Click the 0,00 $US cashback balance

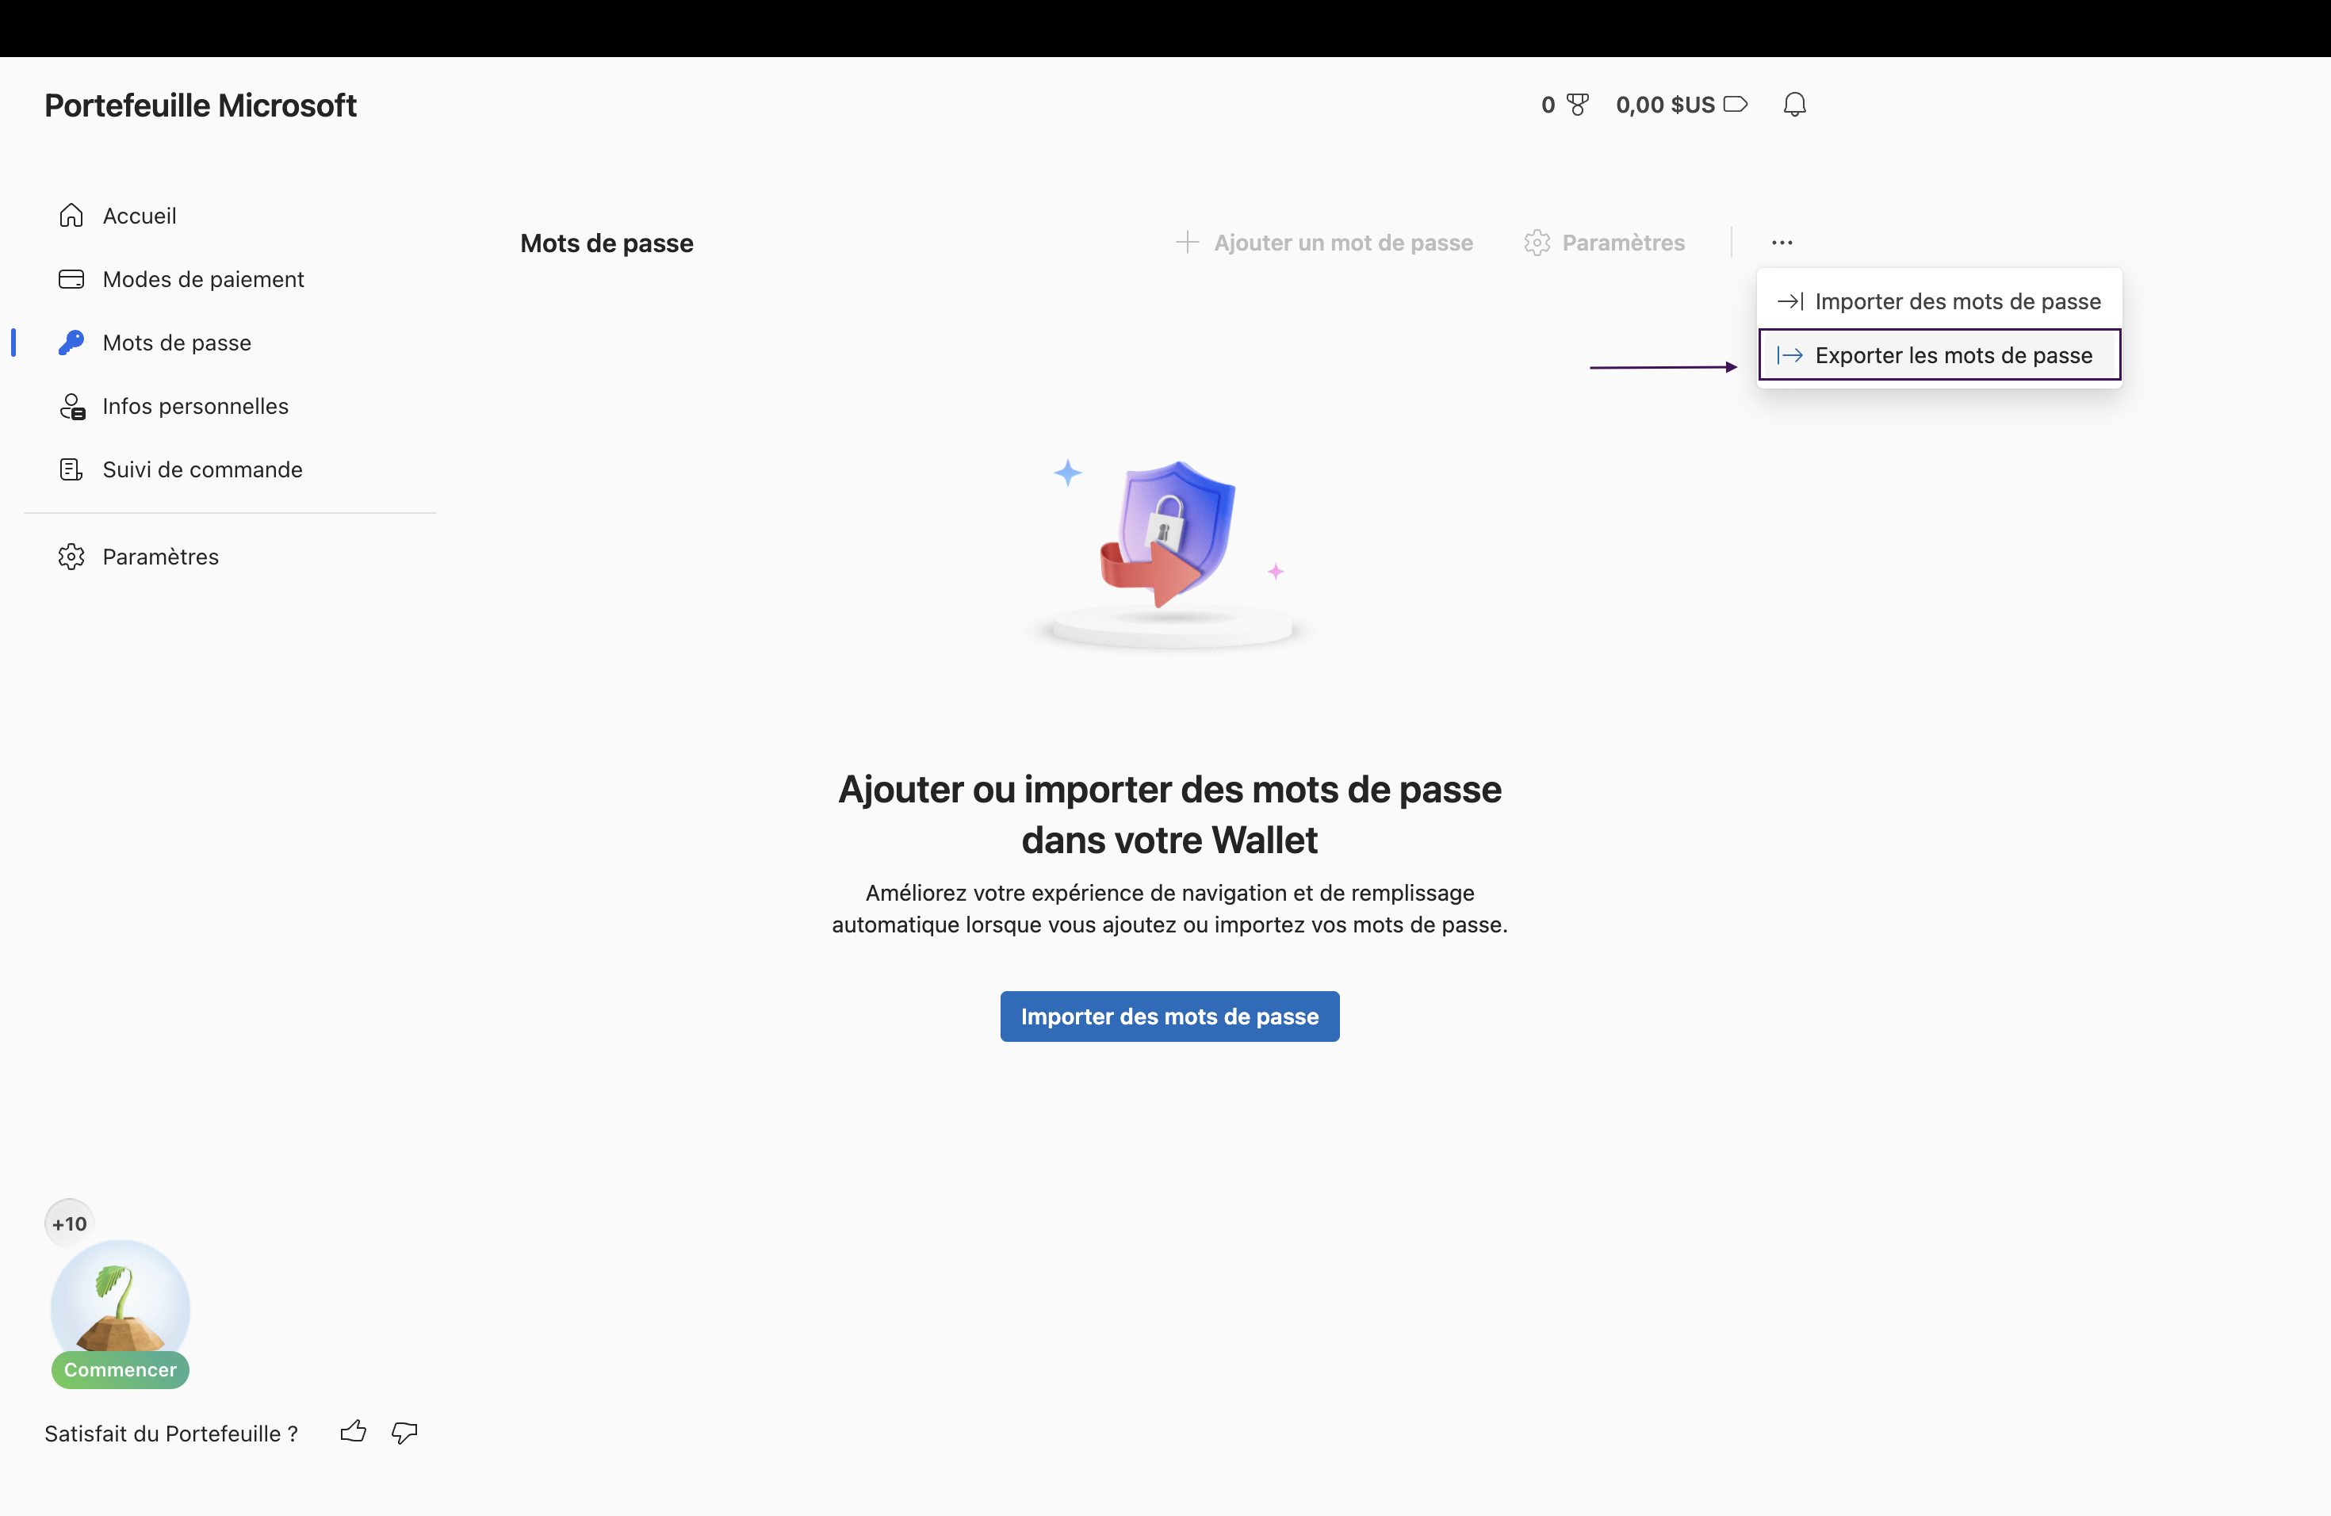[1681, 105]
